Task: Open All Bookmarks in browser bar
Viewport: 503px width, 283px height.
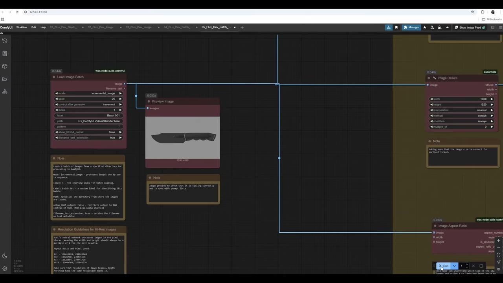Action: [492, 19]
